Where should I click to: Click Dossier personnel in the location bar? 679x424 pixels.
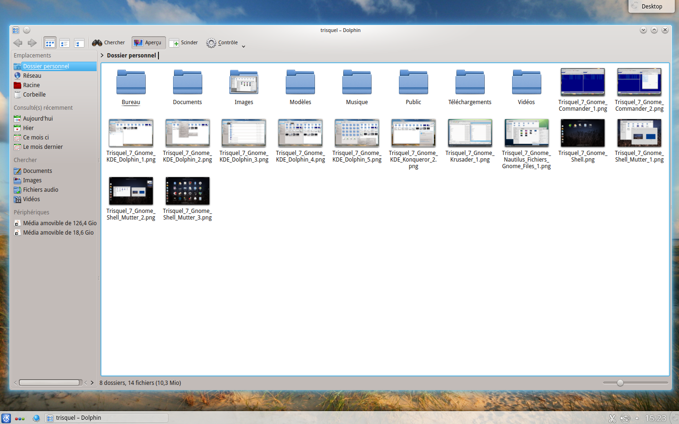click(x=131, y=55)
